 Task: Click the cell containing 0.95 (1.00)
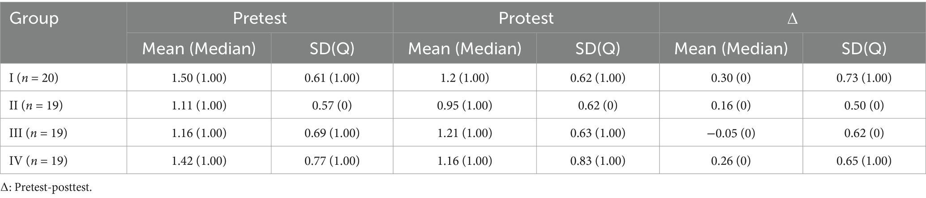[x=465, y=106]
